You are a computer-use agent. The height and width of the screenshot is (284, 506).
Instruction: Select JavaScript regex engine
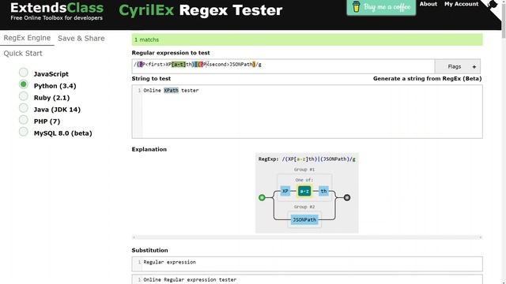(x=24, y=73)
